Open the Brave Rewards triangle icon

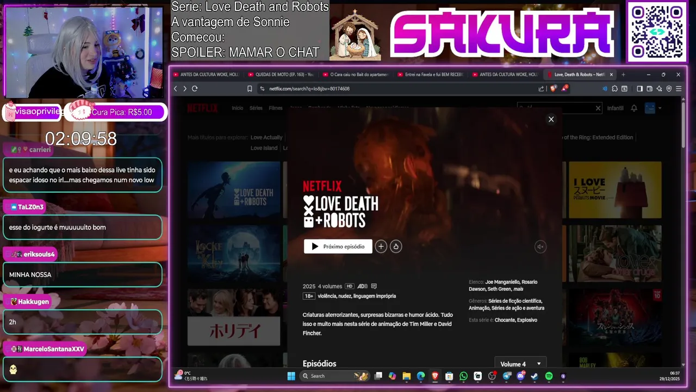(x=564, y=88)
